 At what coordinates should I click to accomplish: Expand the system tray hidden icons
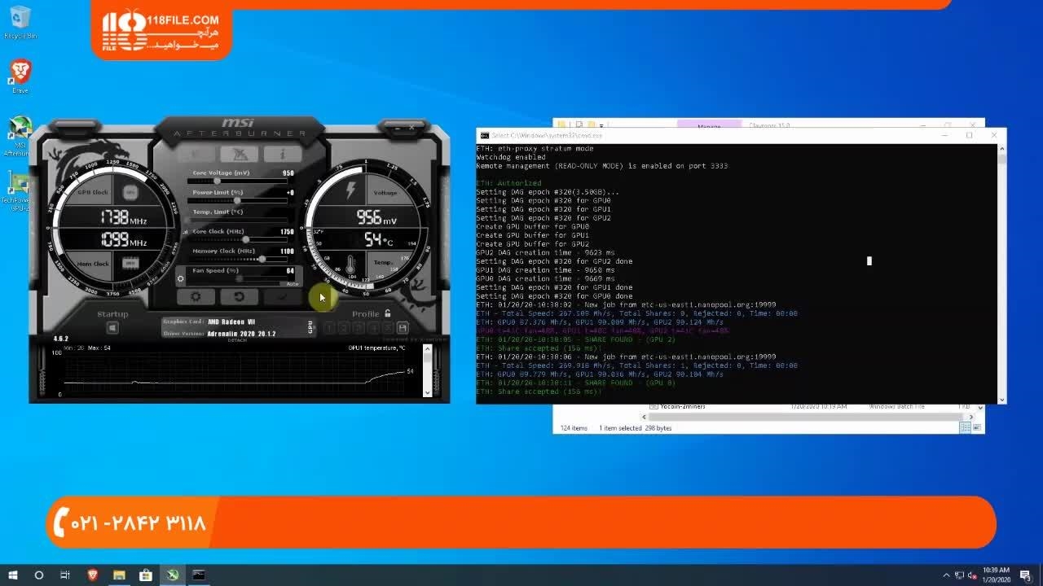(x=945, y=575)
